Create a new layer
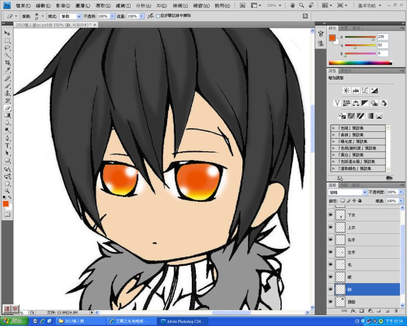The width and height of the screenshot is (407, 326). [387, 311]
